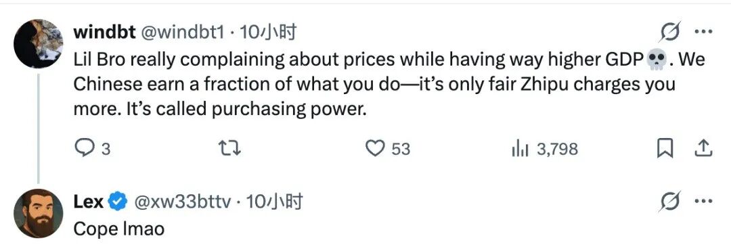Like windbt's tweet with 53 likes
This screenshot has height=249, width=731.
tap(387, 150)
